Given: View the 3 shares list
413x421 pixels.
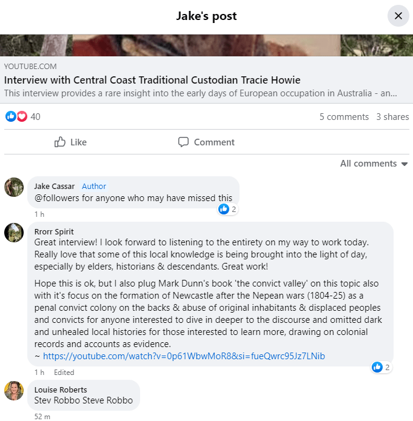Looking at the screenshot, I should click(x=392, y=117).
